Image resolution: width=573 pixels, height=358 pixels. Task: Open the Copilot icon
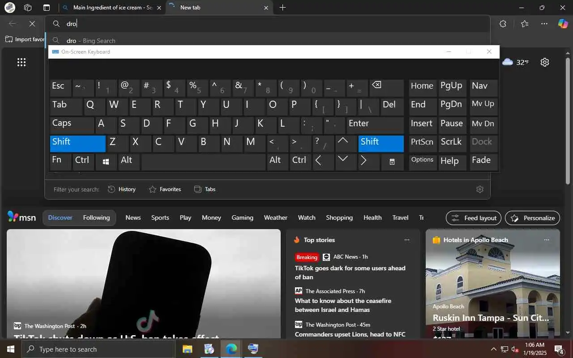click(563, 24)
